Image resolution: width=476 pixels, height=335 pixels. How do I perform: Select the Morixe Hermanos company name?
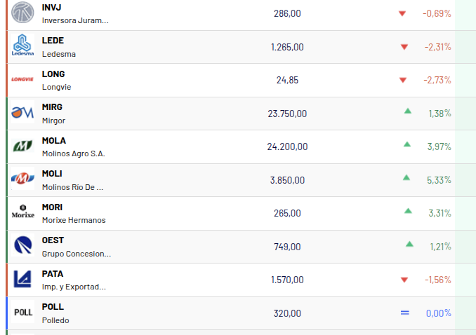coord(74,220)
